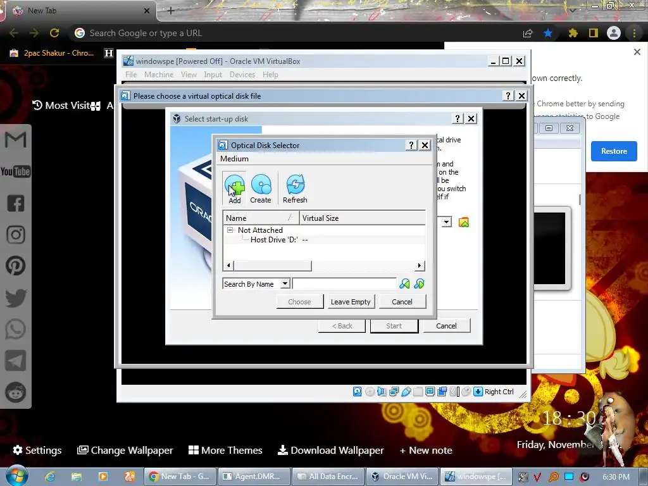Open Chrome extensions puzzle icon
Viewport: 648px width, 486px height.
573,33
